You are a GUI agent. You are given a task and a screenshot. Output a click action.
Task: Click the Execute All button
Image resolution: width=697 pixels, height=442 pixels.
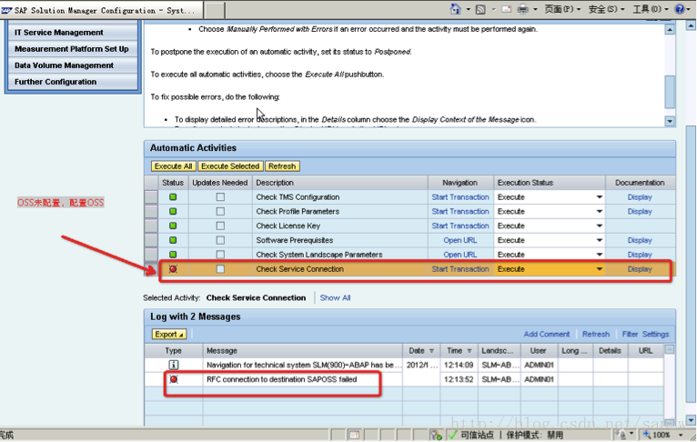coord(174,166)
